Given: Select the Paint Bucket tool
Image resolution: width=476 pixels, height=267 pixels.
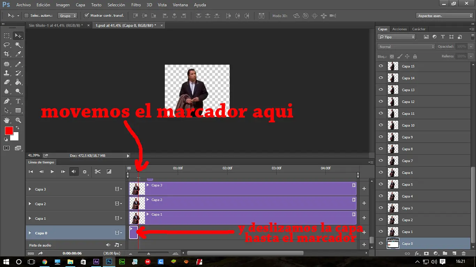Looking at the screenshot, I should pos(18,82).
